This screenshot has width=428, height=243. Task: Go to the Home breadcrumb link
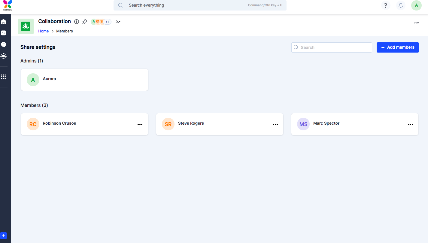point(44,31)
